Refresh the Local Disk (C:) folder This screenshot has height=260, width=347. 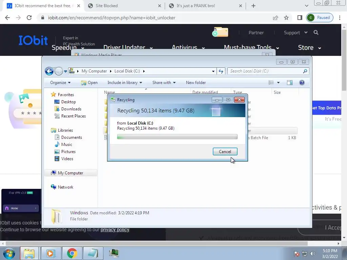(221, 71)
